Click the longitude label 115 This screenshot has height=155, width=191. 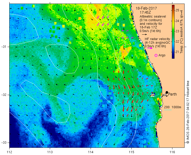tap(131, 152)
